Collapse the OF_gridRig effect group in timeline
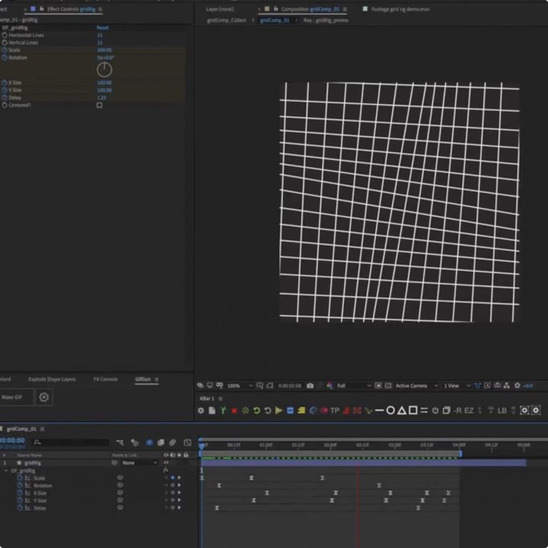 pyautogui.click(x=6, y=470)
